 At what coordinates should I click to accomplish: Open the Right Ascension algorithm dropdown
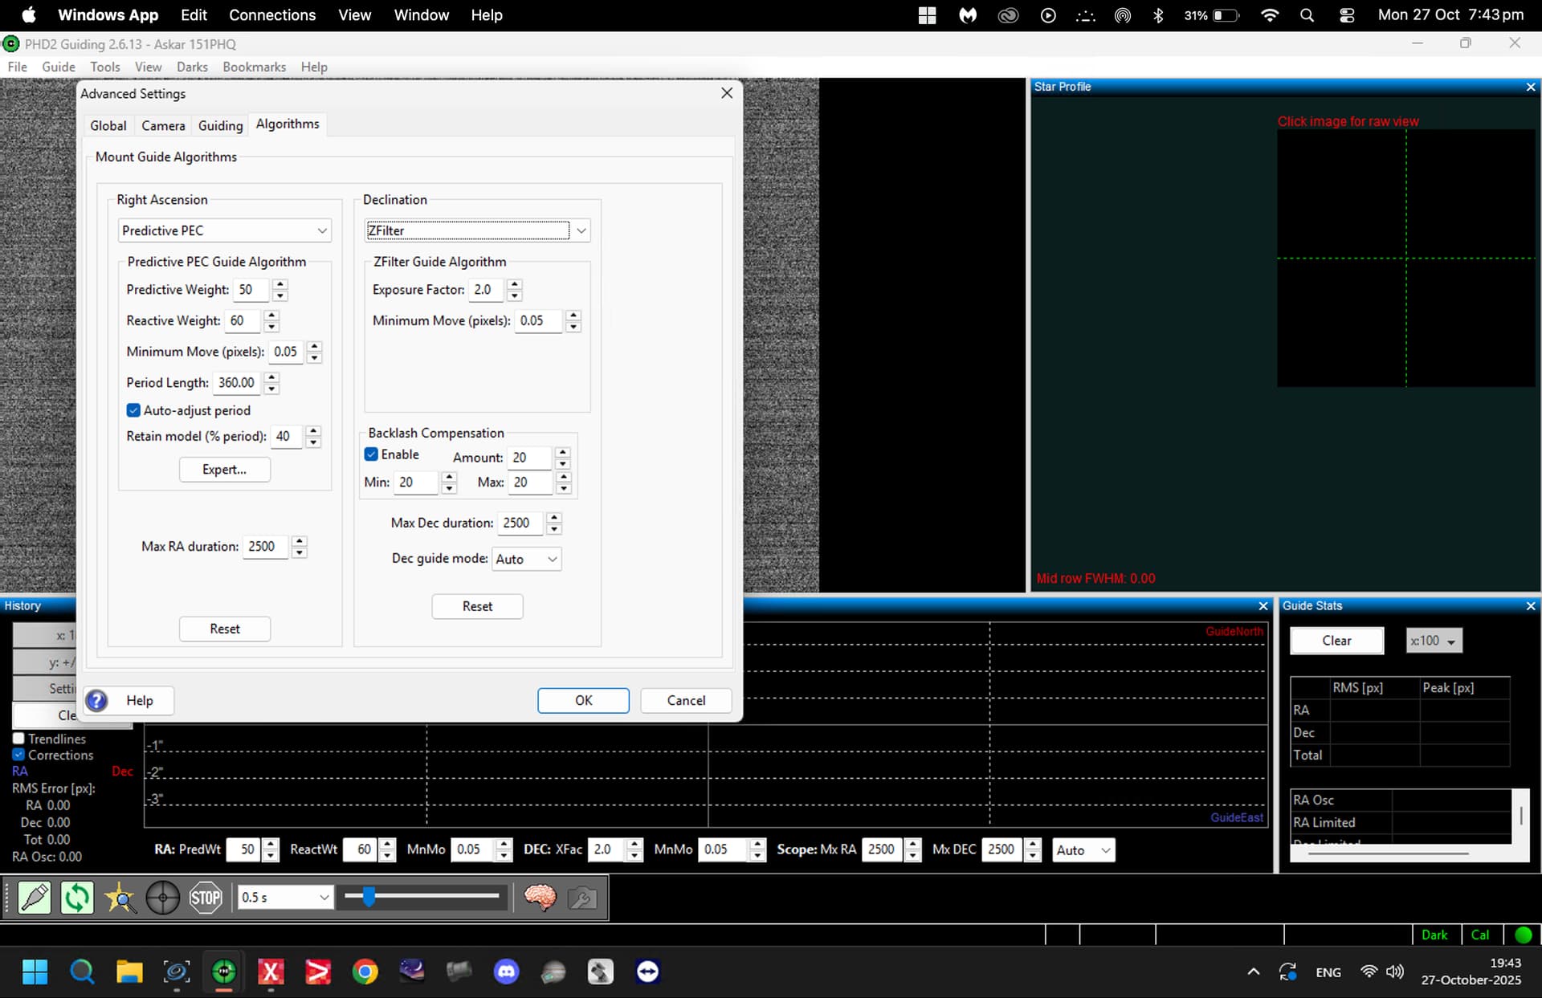(224, 231)
